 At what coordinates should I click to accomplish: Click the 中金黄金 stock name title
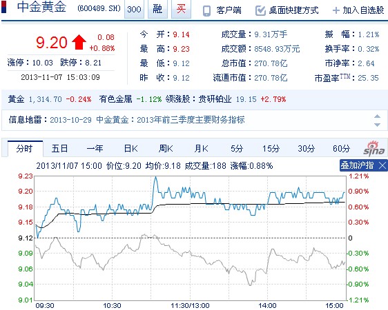click(x=42, y=7)
